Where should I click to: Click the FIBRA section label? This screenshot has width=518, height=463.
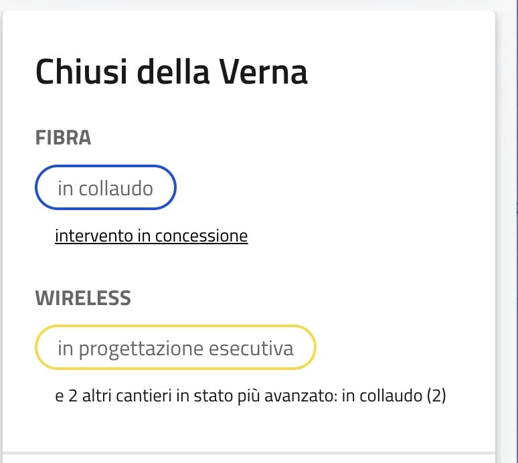63,138
